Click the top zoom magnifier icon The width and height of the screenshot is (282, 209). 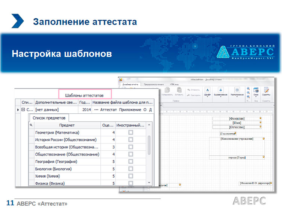[x=249, y=88]
